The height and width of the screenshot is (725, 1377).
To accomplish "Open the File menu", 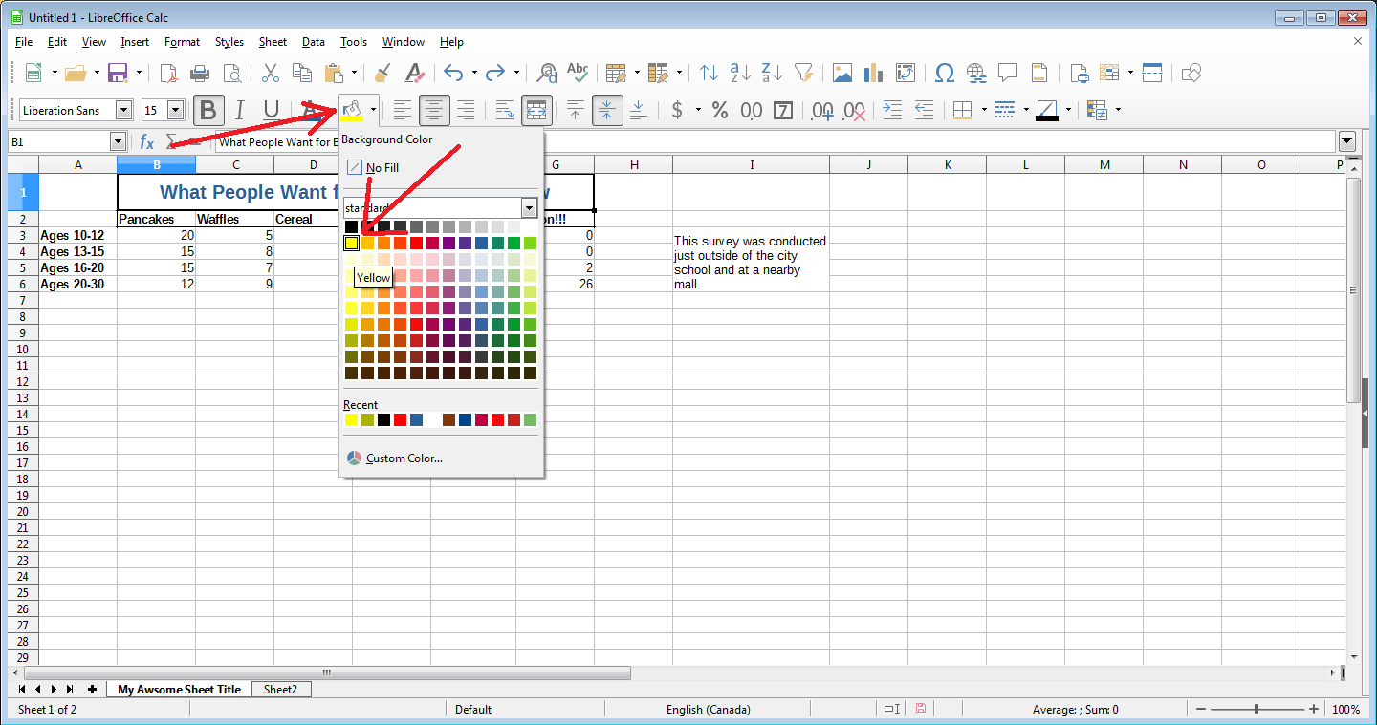I will point(24,42).
